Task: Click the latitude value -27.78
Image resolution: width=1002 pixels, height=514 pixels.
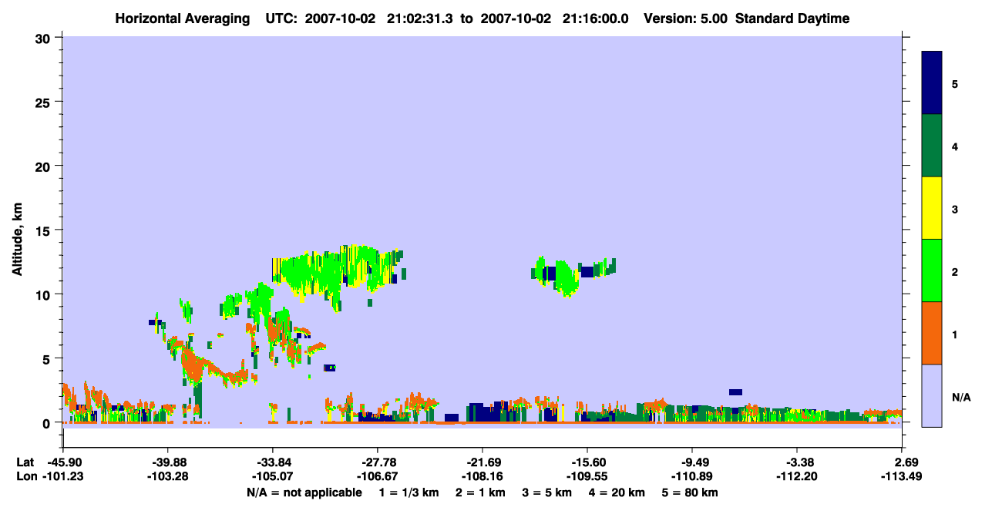Action: (x=378, y=462)
